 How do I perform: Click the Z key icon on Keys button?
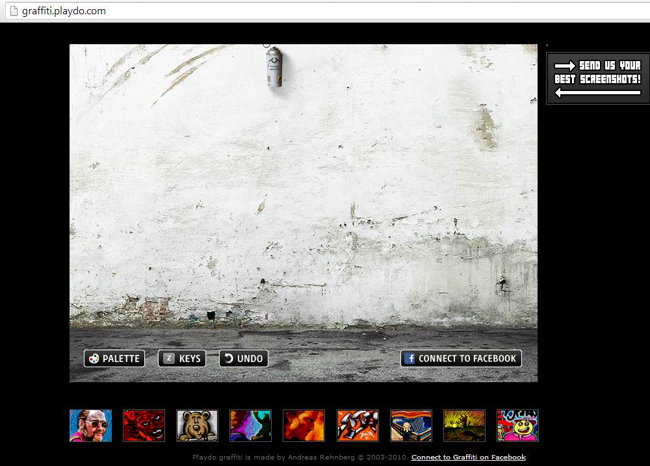169,358
